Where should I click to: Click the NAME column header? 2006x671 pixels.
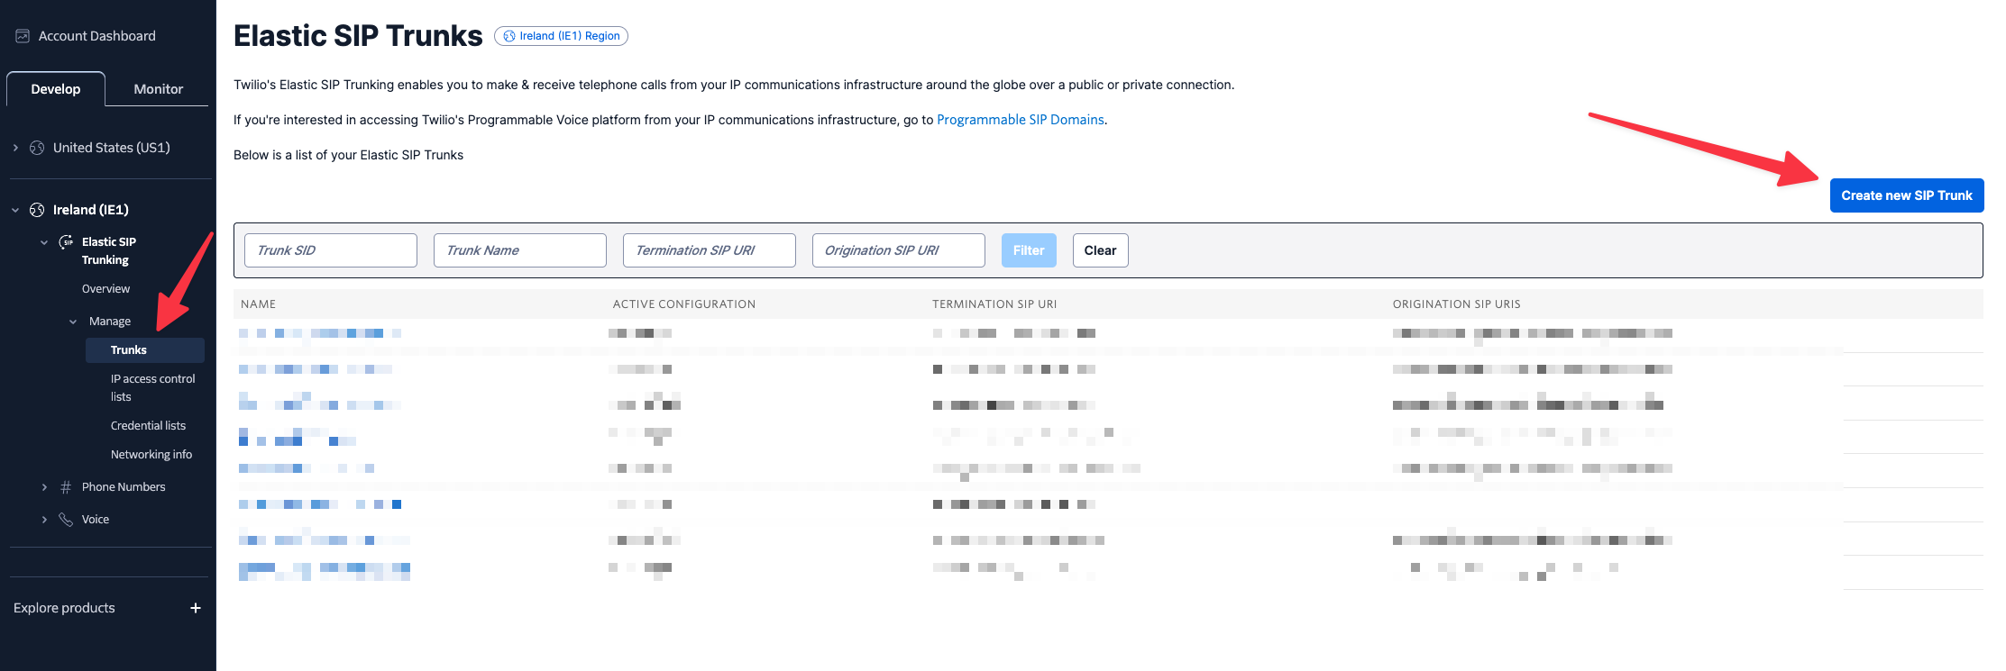click(x=259, y=304)
